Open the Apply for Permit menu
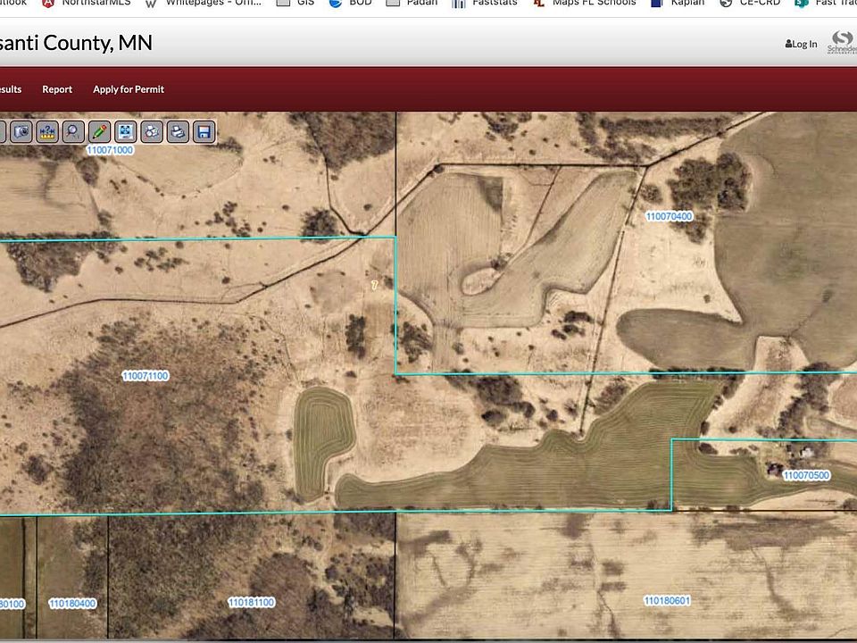The width and height of the screenshot is (857, 643). point(129,89)
